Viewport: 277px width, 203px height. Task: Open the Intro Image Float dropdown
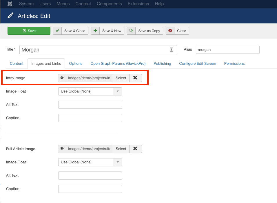(118, 91)
